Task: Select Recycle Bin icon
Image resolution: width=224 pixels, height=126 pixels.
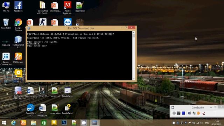Action: [6, 24]
